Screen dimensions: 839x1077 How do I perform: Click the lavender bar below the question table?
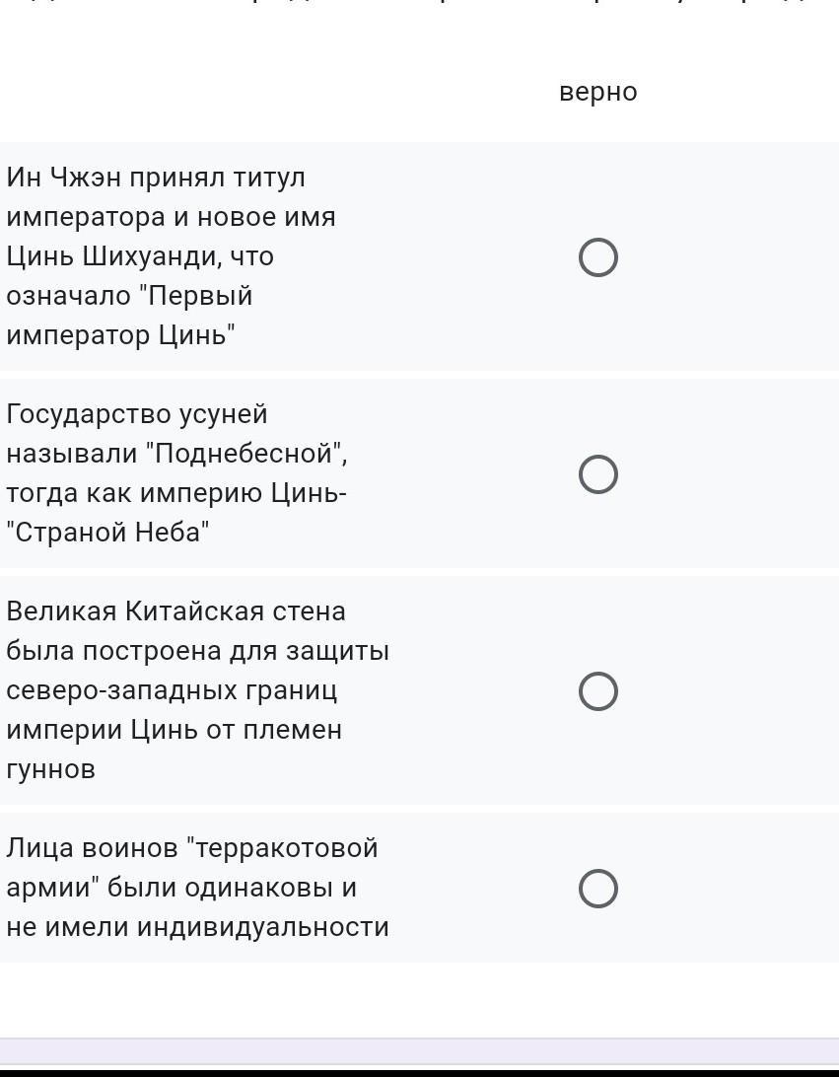pos(419,1050)
